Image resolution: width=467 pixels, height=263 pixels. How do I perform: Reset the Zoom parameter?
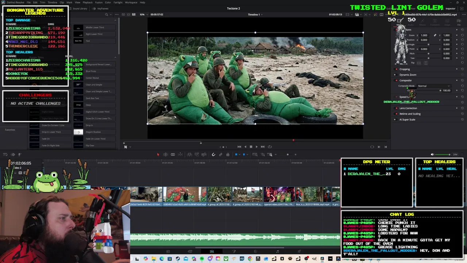[x=463, y=35]
